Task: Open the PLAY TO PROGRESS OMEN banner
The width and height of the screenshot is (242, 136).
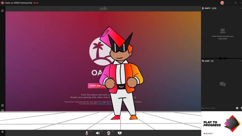Action: click(x=222, y=124)
